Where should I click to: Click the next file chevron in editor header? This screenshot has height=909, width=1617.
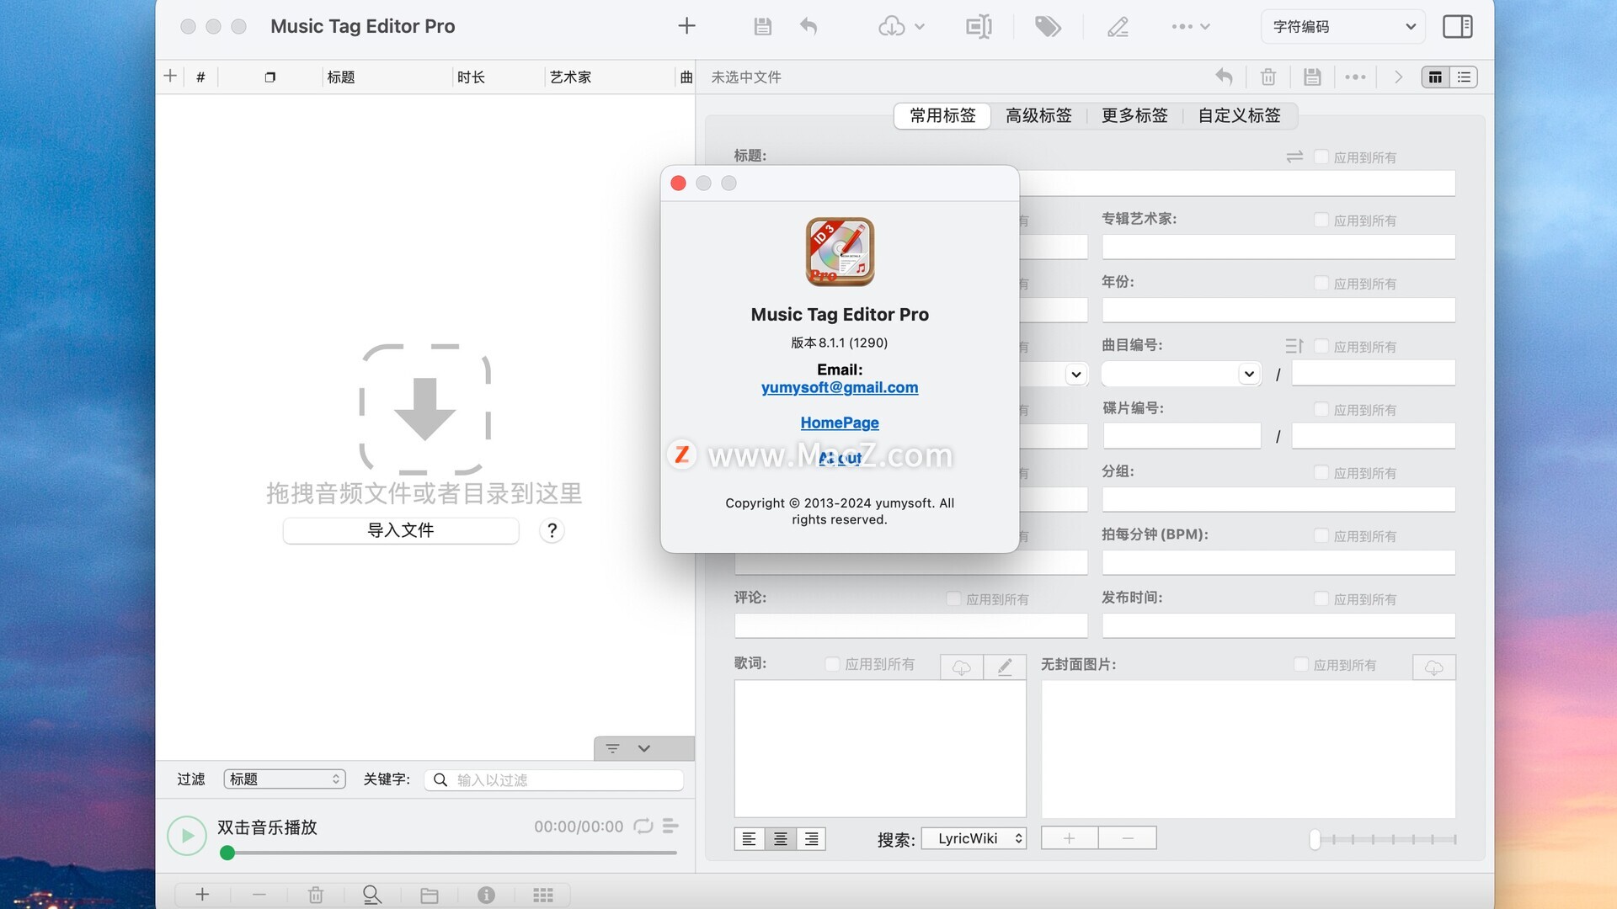(x=1398, y=77)
